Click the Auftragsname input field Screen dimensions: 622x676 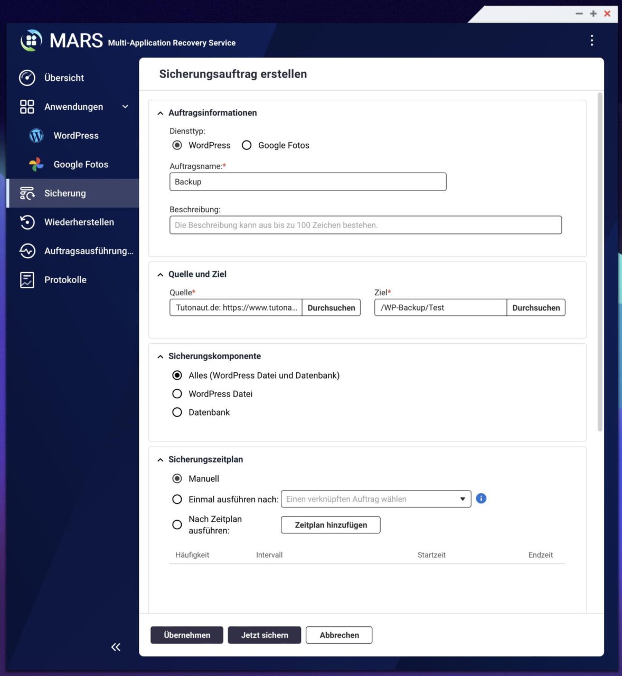point(308,182)
